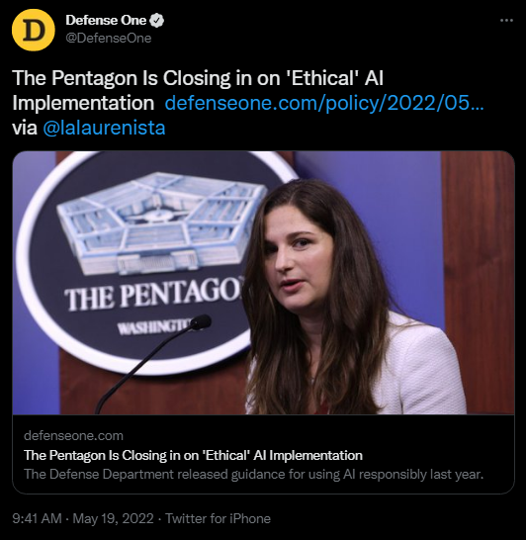
Task: Open the article preview photo of the speaker
Action: [x=264, y=283]
